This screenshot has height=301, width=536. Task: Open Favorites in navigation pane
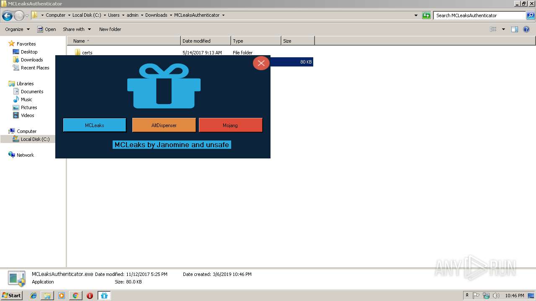26,44
